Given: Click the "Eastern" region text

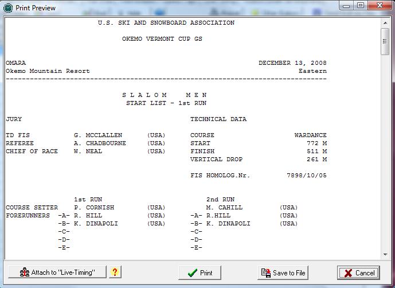Looking at the screenshot, I should [x=312, y=71].
